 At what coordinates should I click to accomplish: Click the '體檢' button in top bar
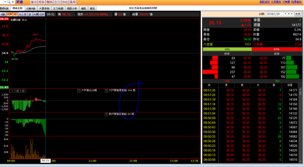coord(49,2)
